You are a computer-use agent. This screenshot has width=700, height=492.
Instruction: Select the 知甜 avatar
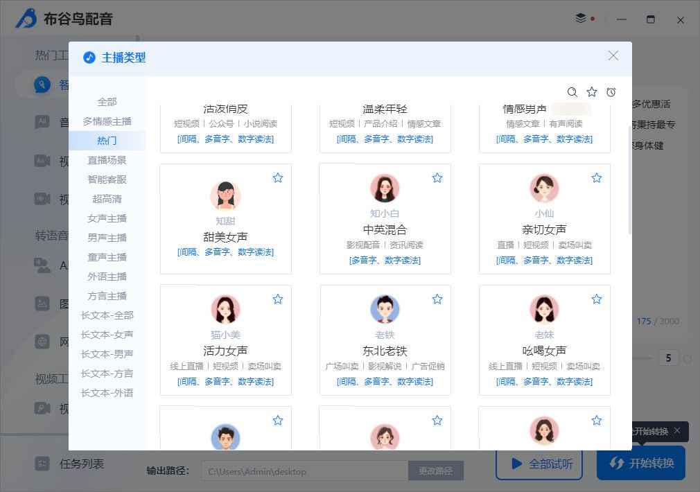pos(225,195)
